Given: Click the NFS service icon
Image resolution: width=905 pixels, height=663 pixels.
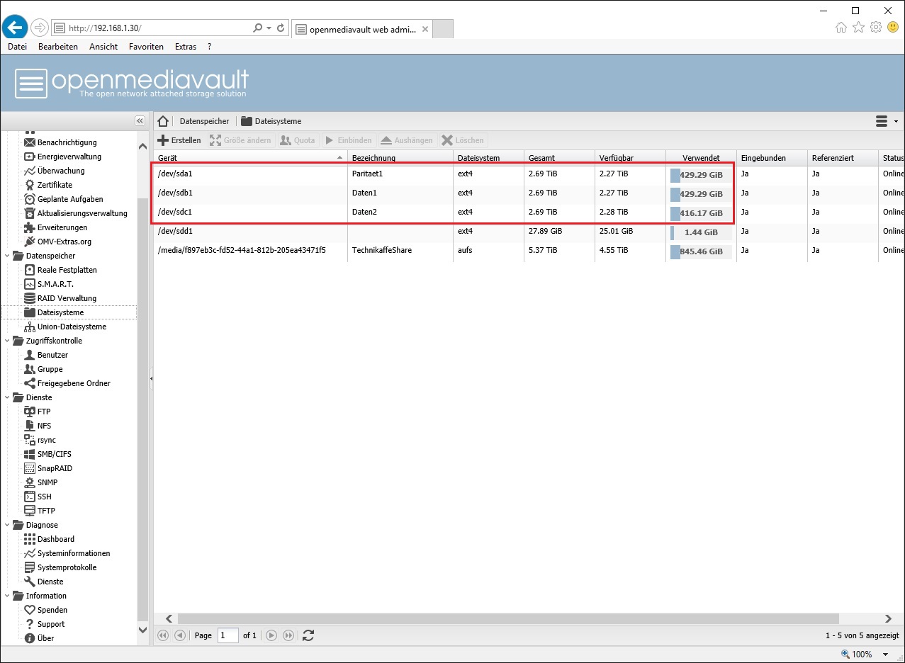Looking at the screenshot, I should click(30, 426).
